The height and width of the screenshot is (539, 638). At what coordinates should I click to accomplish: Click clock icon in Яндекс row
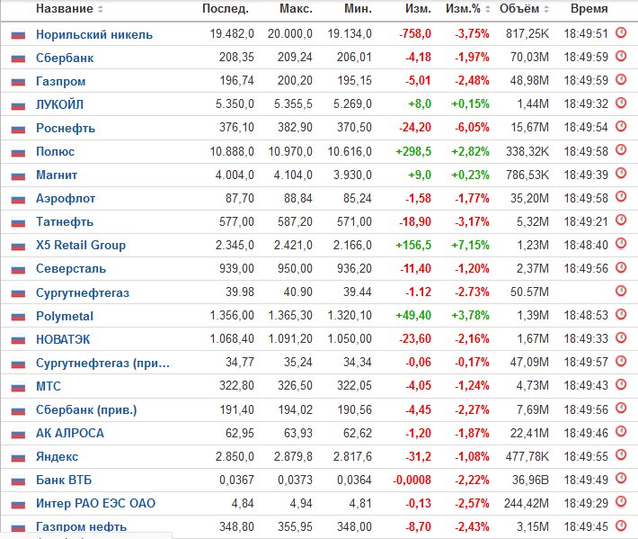(621, 454)
